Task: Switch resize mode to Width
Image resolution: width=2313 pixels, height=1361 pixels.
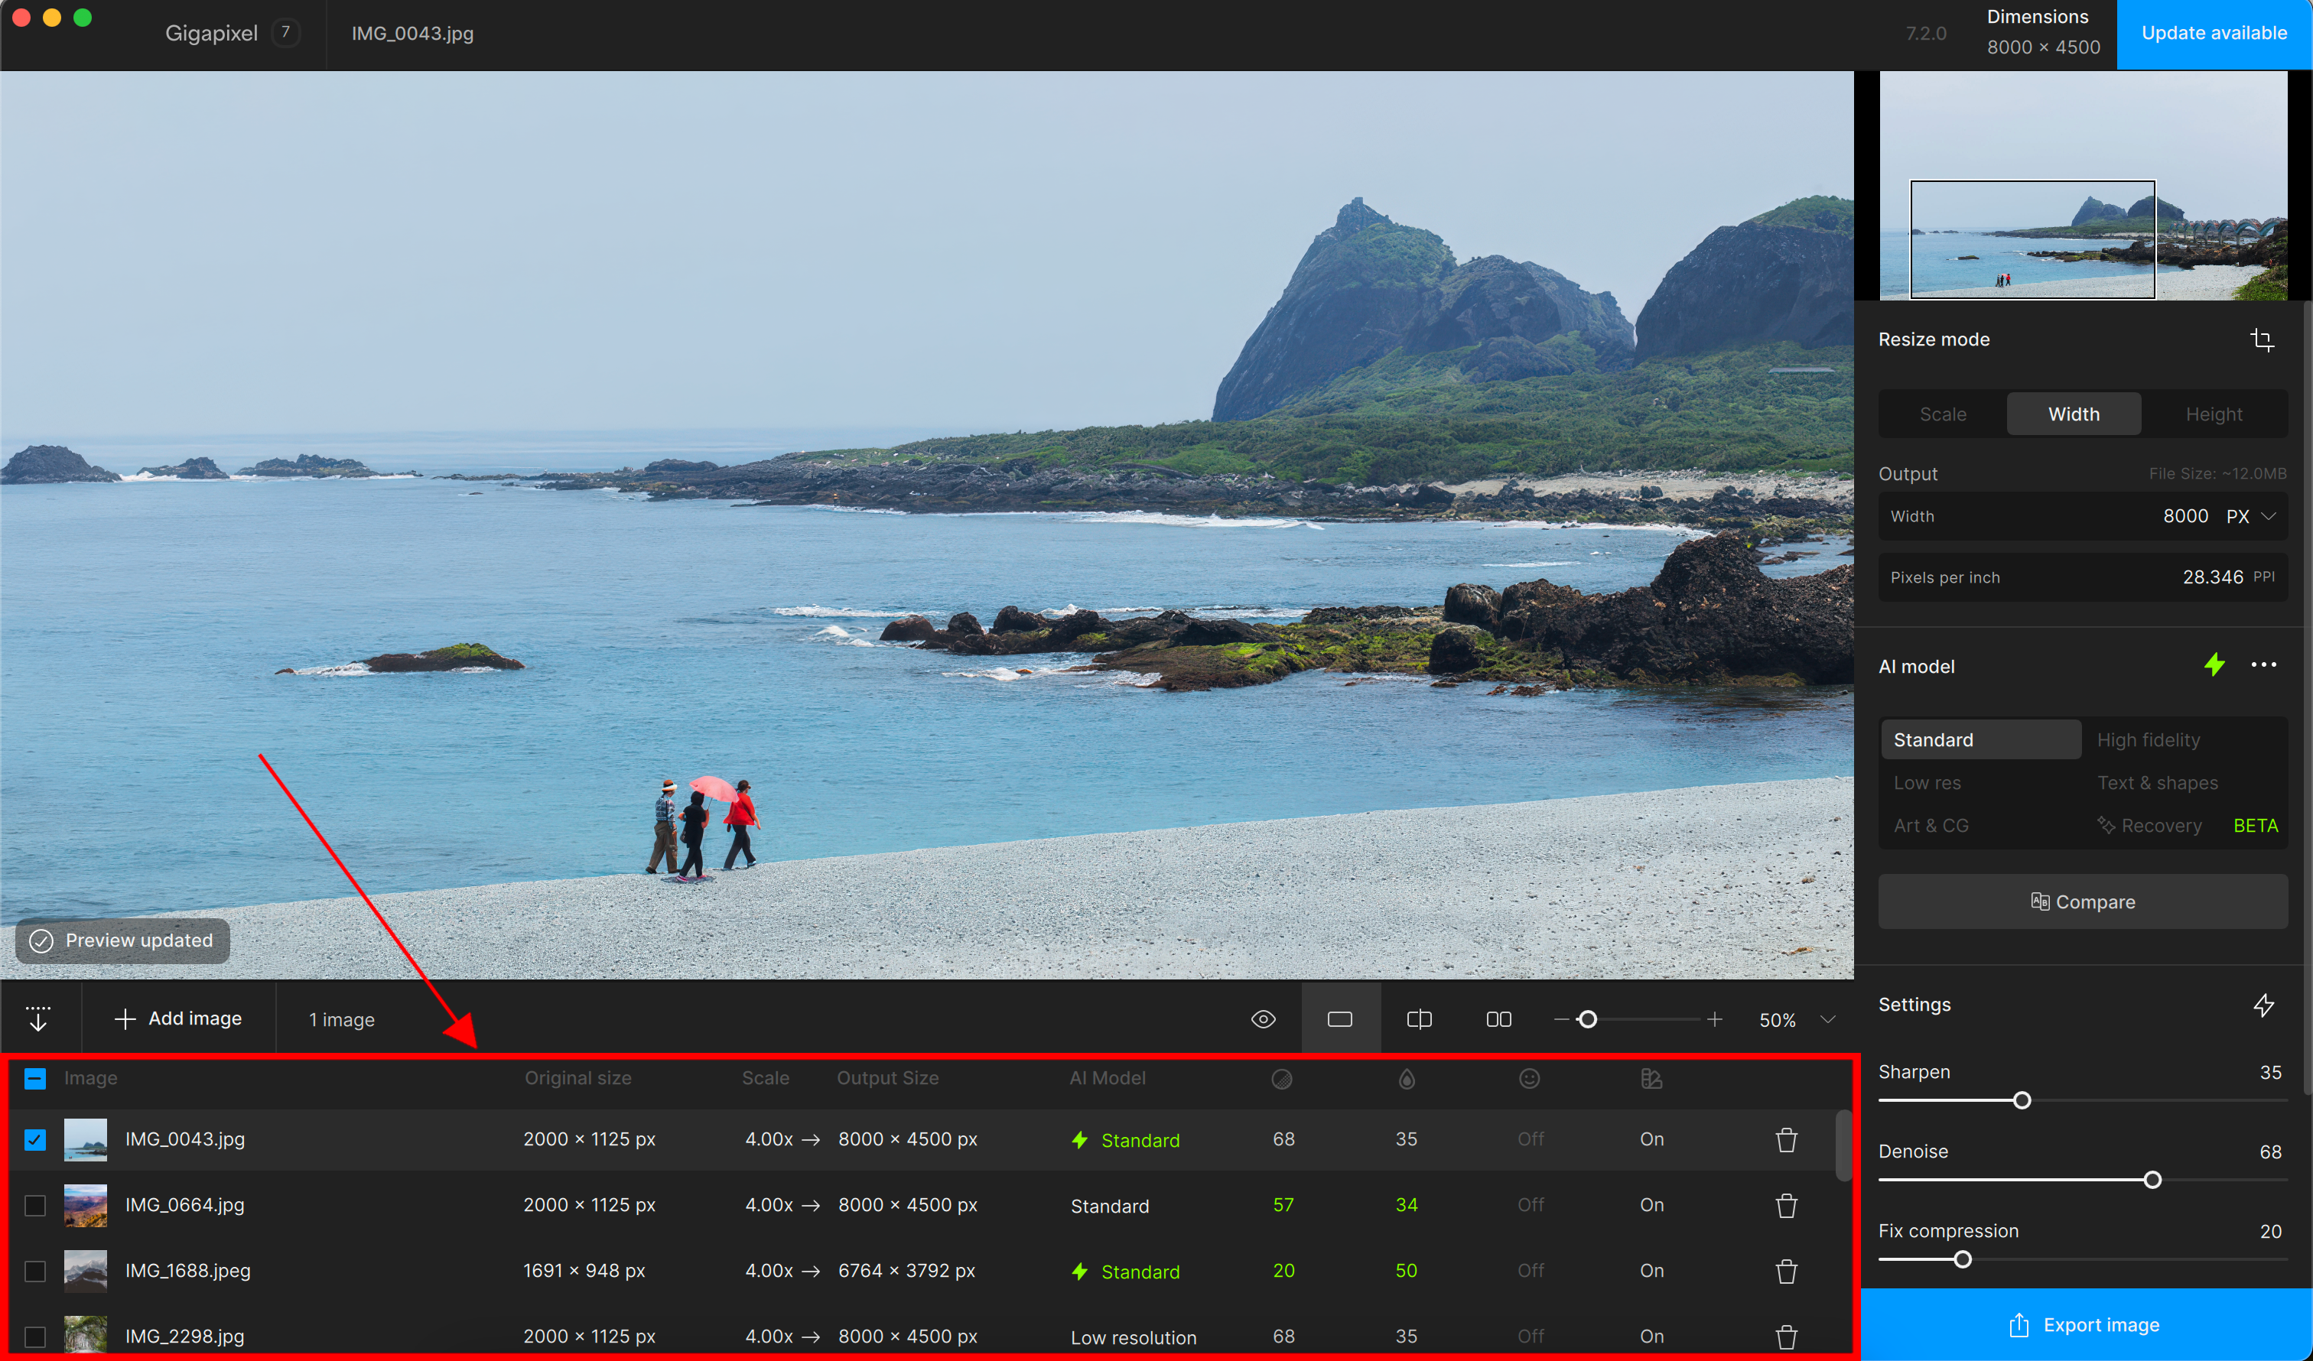Action: (2074, 414)
